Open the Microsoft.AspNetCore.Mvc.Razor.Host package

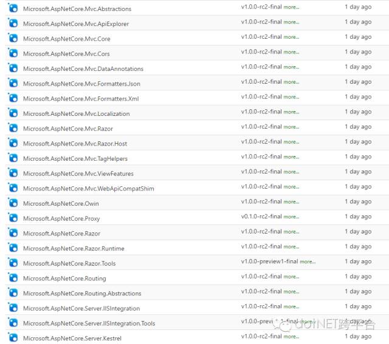click(x=75, y=144)
